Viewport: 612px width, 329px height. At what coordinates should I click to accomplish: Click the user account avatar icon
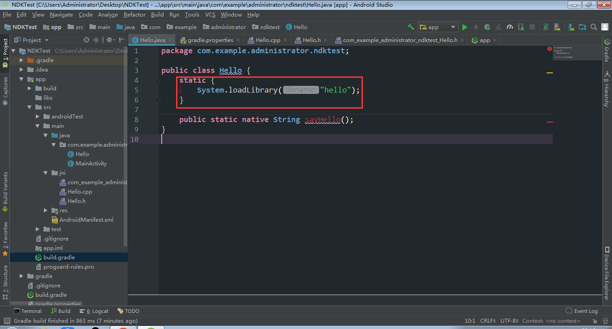coord(604,27)
